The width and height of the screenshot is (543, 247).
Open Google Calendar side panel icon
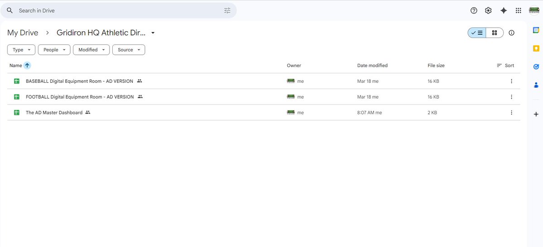click(x=536, y=30)
